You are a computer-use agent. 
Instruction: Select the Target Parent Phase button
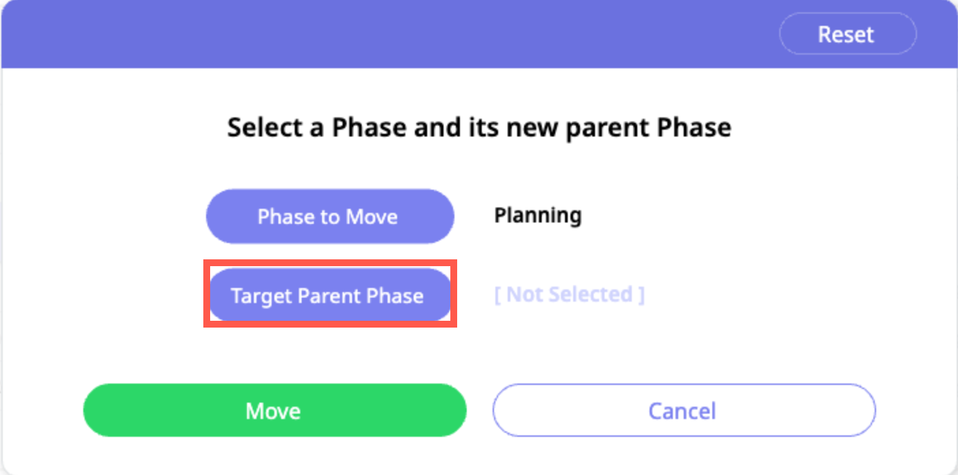(x=329, y=295)
